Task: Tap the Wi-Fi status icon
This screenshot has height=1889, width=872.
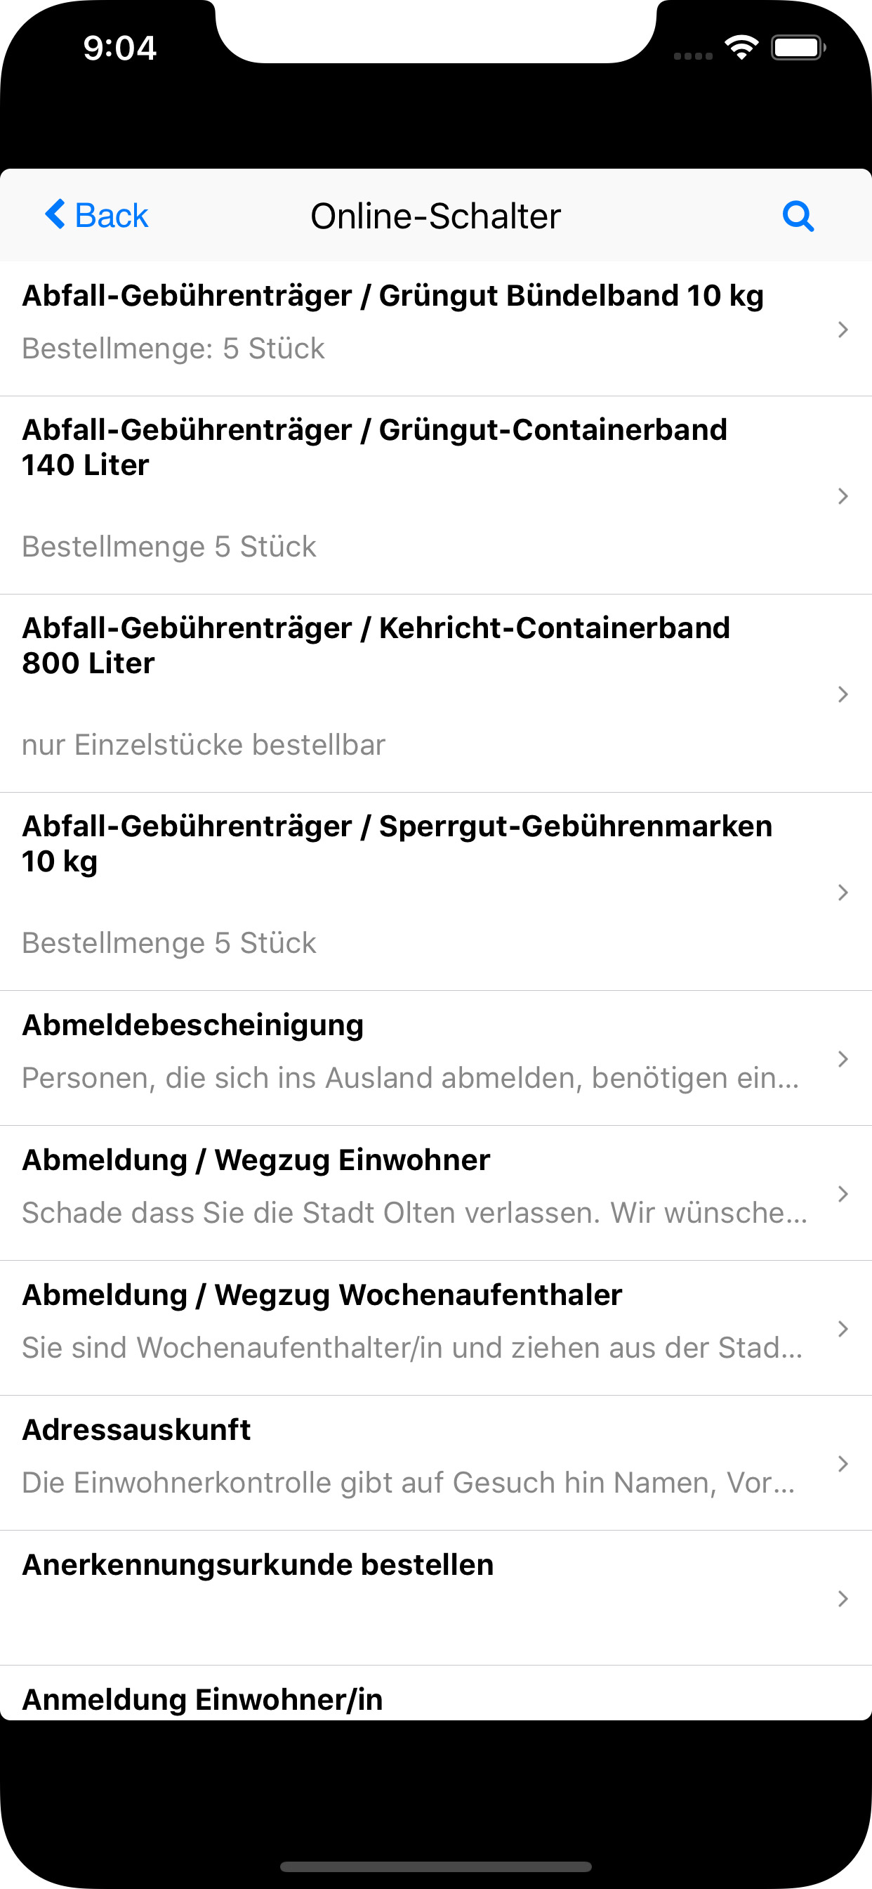Action: click(x=741, y=48)
